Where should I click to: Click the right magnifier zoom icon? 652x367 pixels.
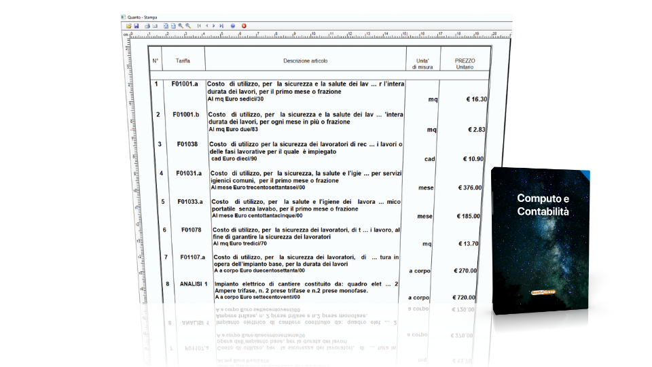pyautogui.click(x=188, y=26)
